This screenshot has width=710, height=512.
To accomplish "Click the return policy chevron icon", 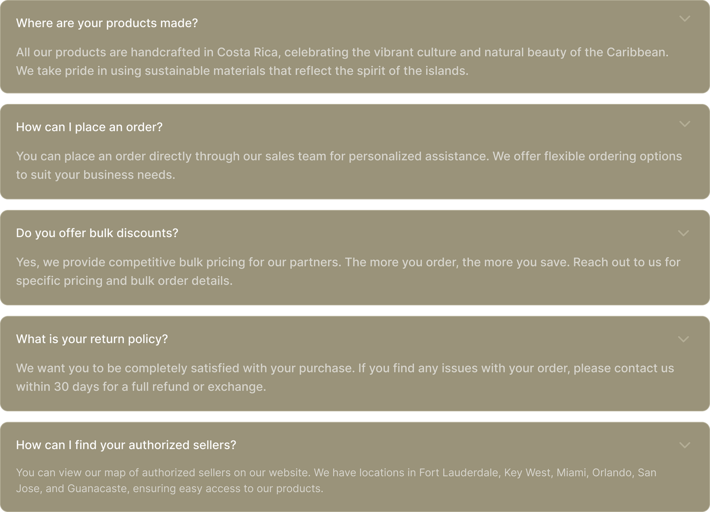I will click(684, 339).
